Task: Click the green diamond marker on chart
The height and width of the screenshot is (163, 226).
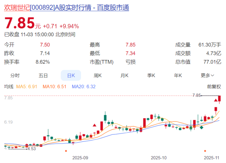Action: click(202, 127)
